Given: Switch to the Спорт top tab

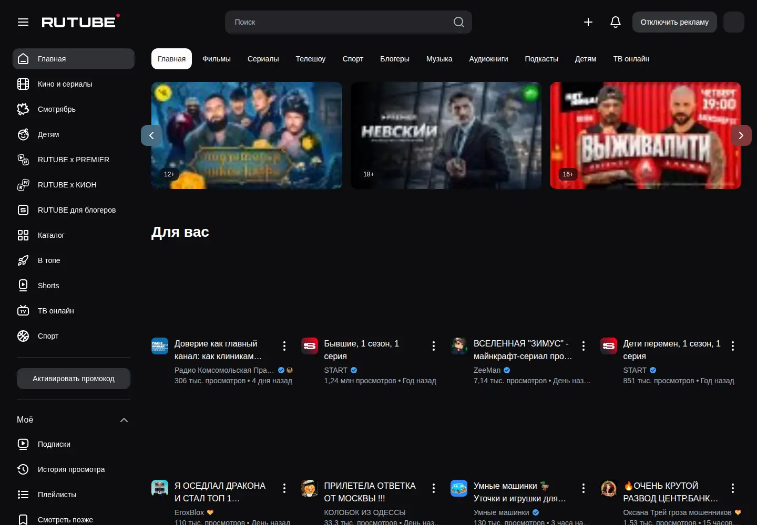Looking at the screenshot, I should pos(353,59).
